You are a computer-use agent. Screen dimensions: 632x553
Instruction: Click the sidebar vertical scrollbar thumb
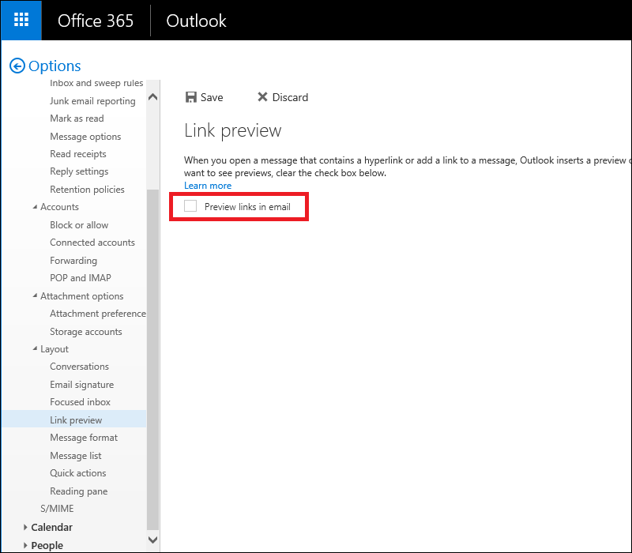pos(152,359)
